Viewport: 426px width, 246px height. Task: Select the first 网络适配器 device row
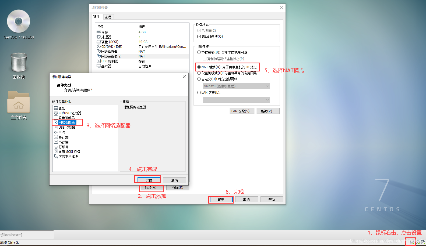142,51
